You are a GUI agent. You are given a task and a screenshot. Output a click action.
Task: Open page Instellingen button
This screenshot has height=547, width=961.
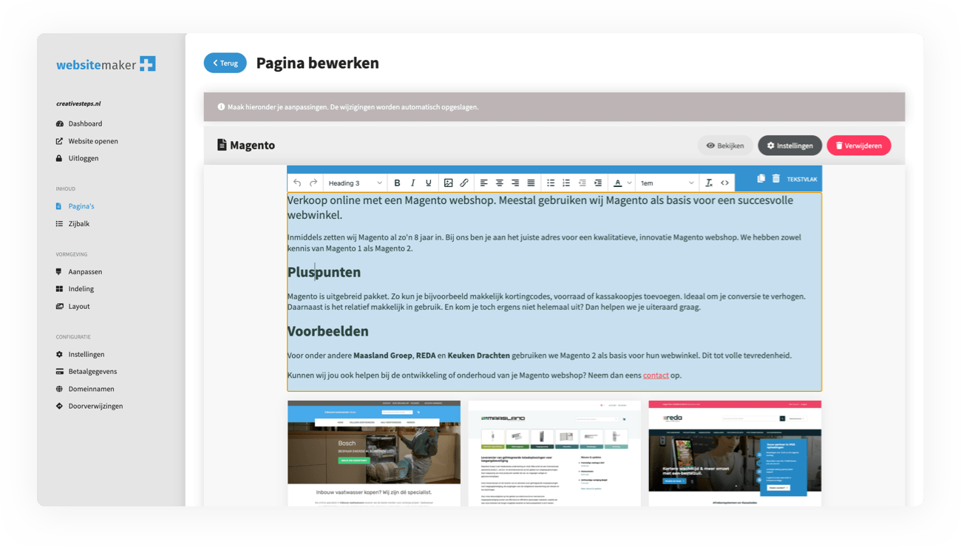point(789,146)
